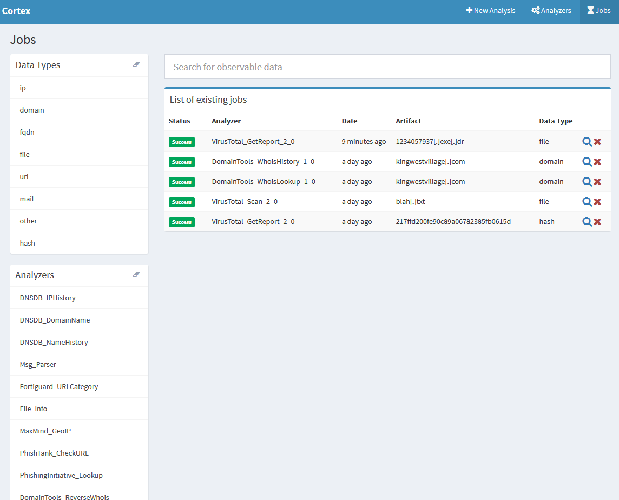Delete the DomainTools_WhoisLookup job
Image resolution: width=619 pixels, height=500 pixels.
click(x=597, y=182)
